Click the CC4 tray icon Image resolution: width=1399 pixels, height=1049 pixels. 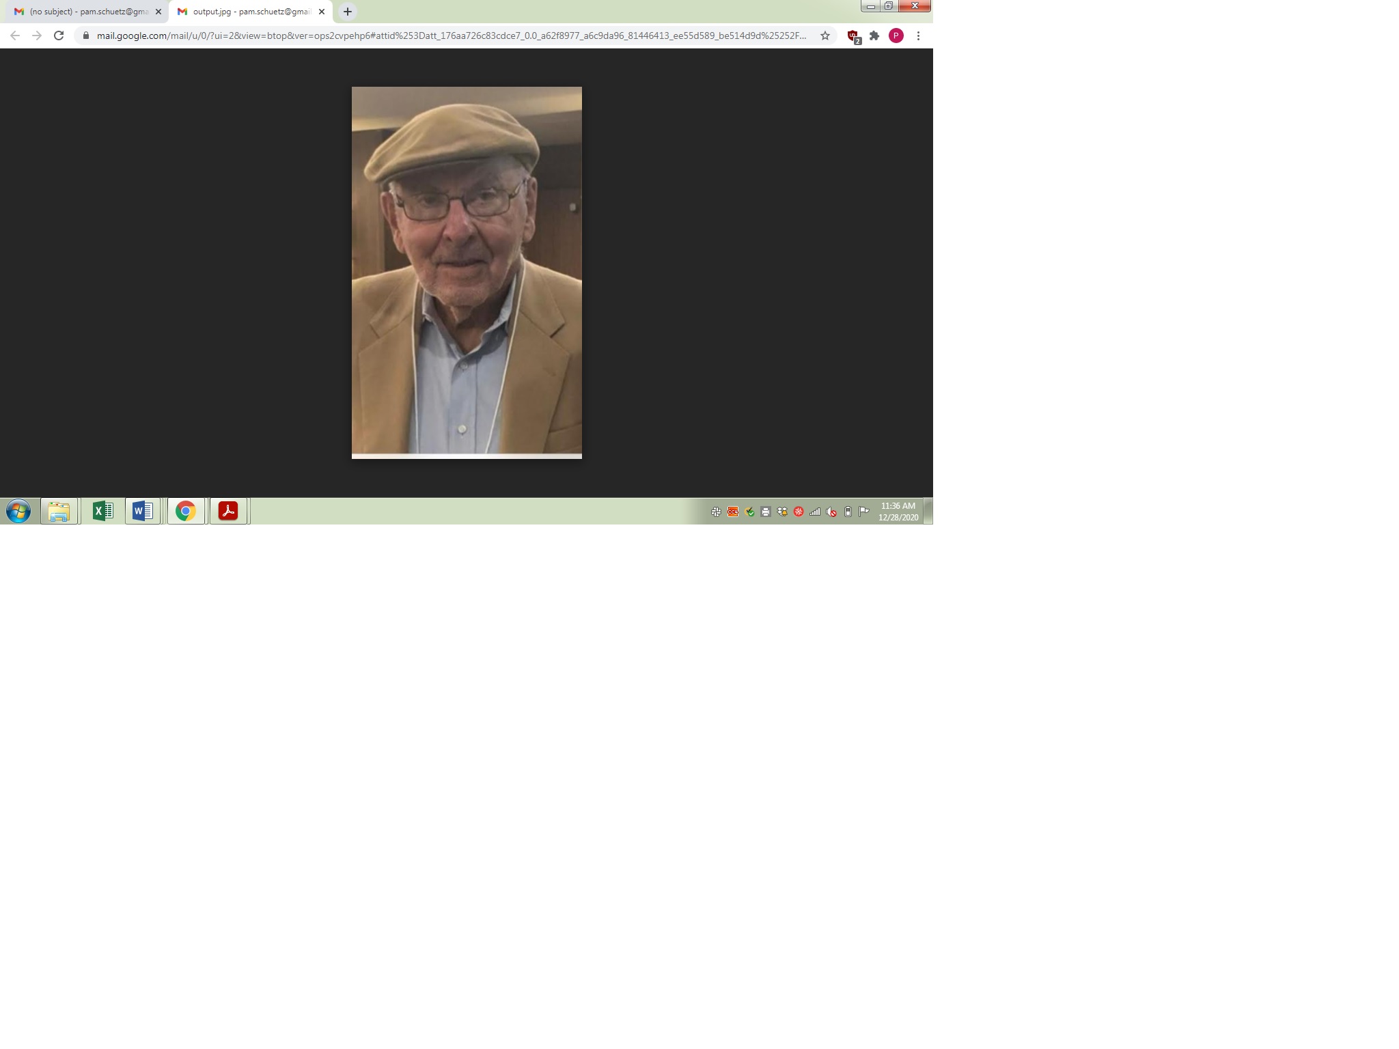[733, 512]
